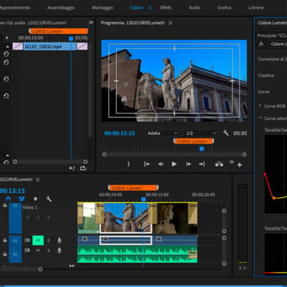
Task: Toggle lock on A2 audio track
Action: pos(5,254)
